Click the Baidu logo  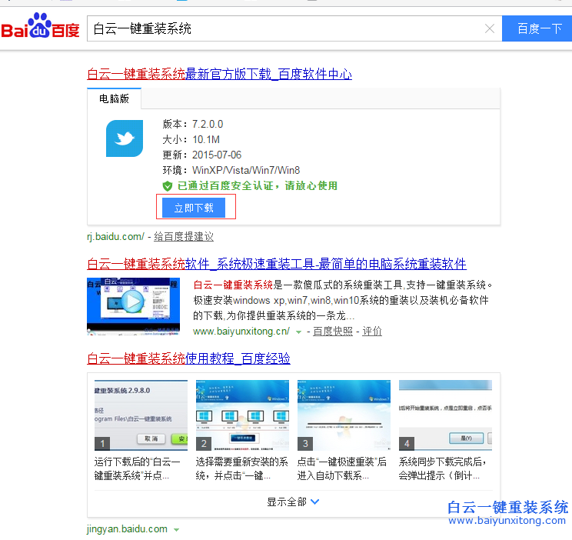40,28
